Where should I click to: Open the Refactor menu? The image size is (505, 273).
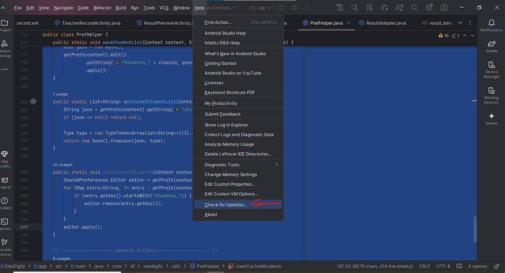102,8
